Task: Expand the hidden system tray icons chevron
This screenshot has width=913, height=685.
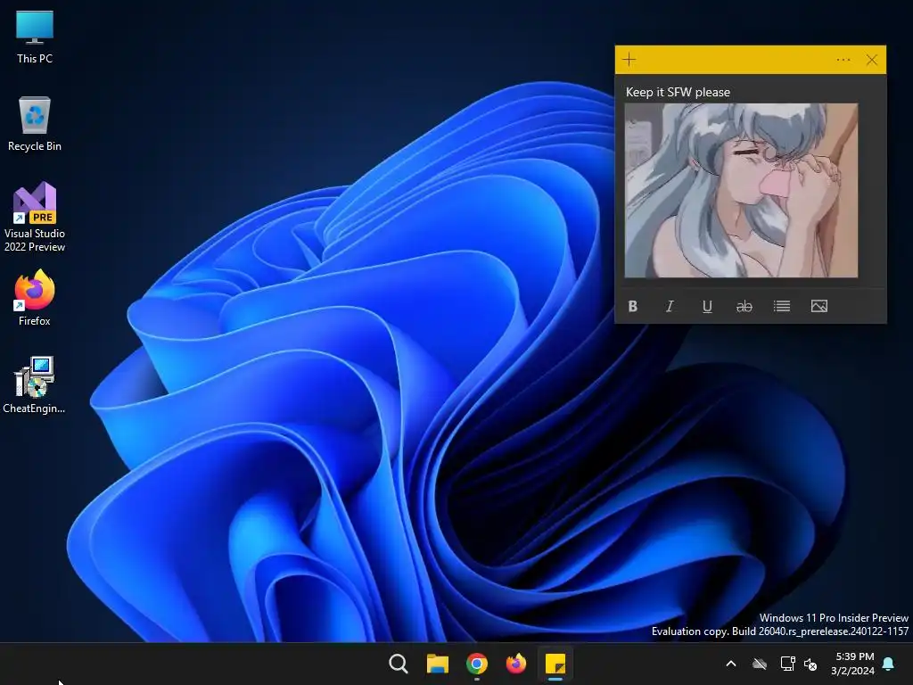Action: coord(731,664)
